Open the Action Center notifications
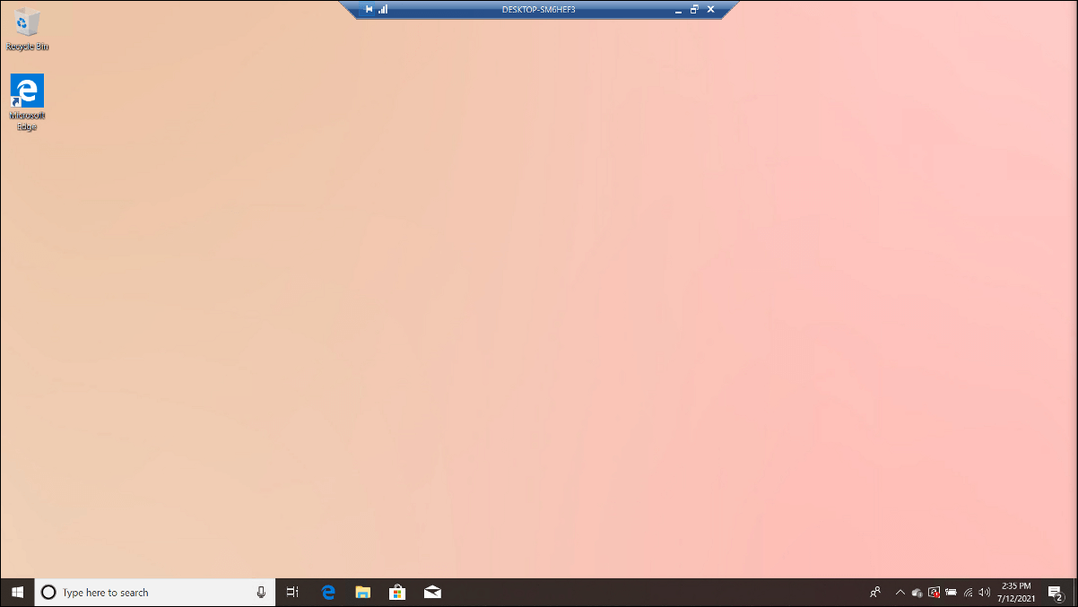Screen dimensions: 1078x607 tap(1056, 592)
